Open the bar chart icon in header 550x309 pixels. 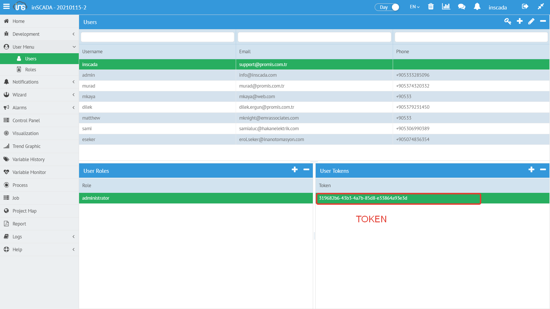(446, 7)
